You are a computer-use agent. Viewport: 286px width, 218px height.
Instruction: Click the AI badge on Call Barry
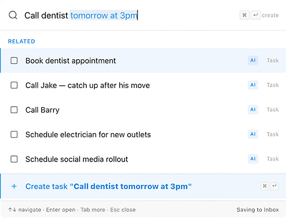click(x=253, y=110)
